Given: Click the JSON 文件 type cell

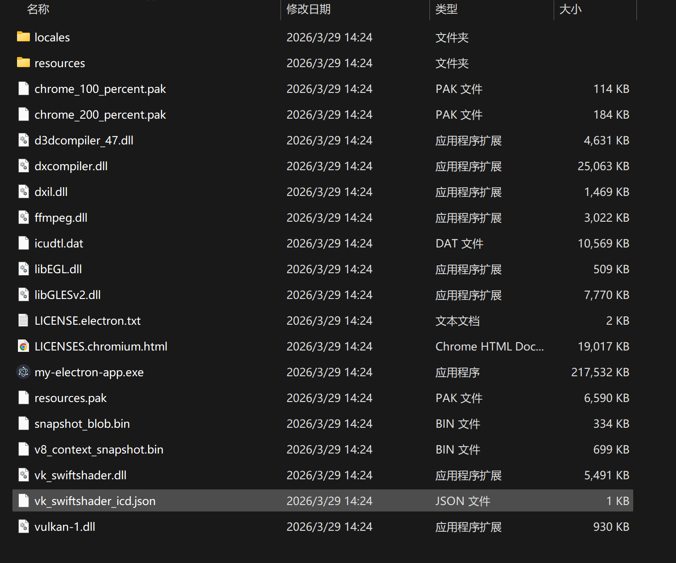Looking at the screenshot, I should 463,501.
